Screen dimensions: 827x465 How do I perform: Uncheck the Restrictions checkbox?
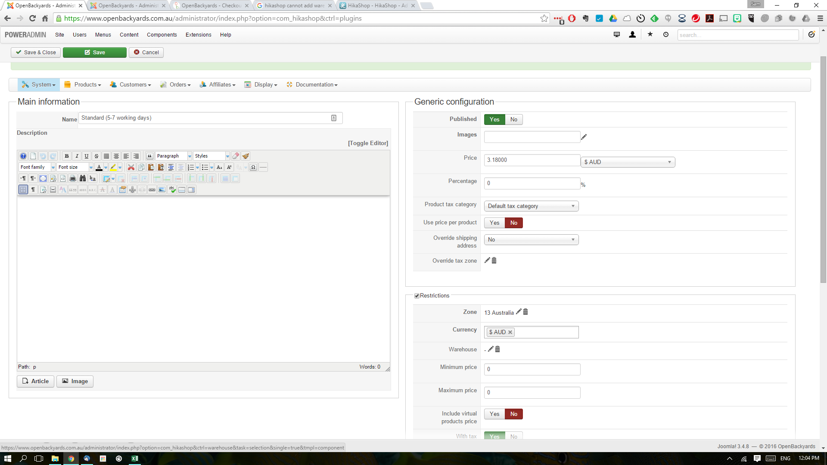(417, 296)
